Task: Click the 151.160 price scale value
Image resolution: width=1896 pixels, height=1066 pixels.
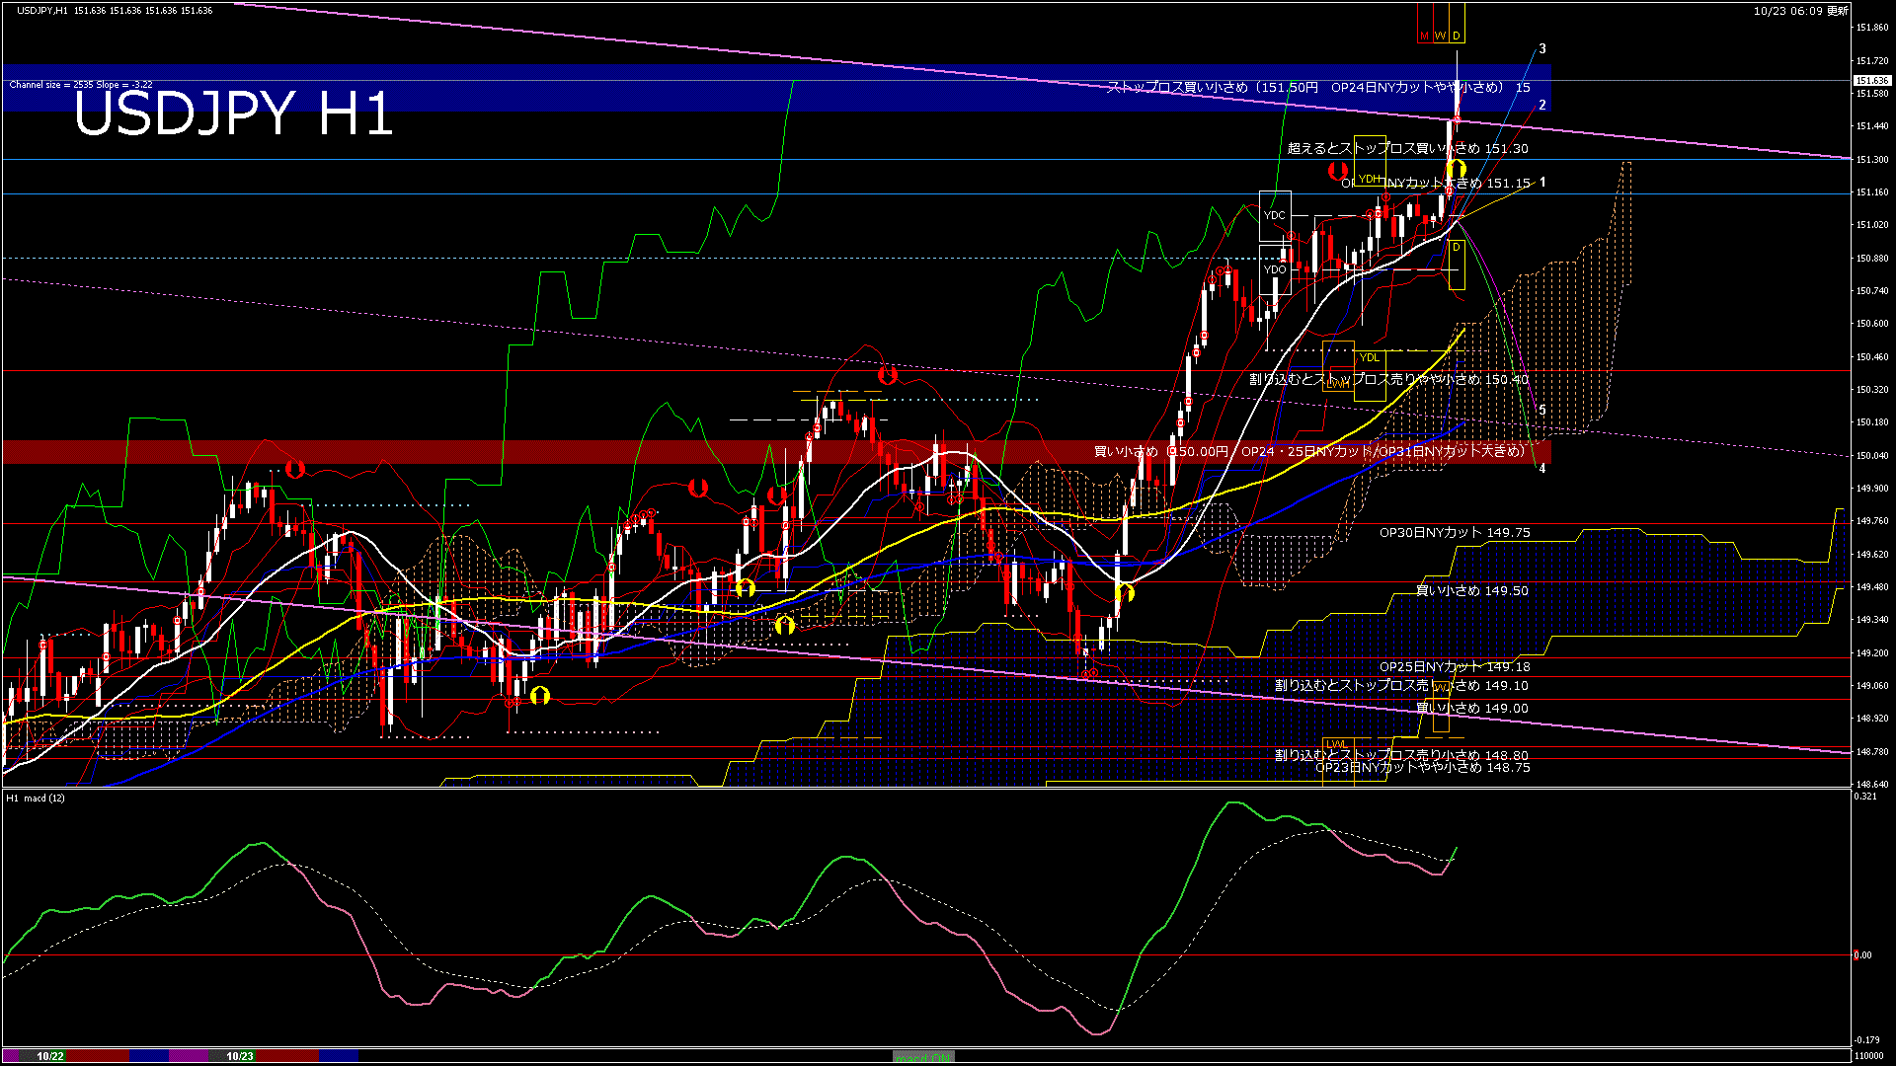Action: coord(1872,192)
